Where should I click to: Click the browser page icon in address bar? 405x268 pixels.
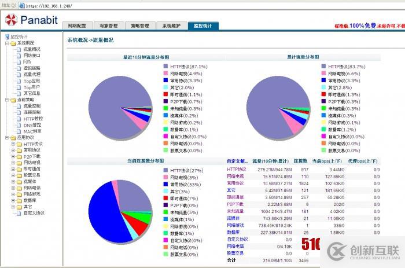(22, 5)
